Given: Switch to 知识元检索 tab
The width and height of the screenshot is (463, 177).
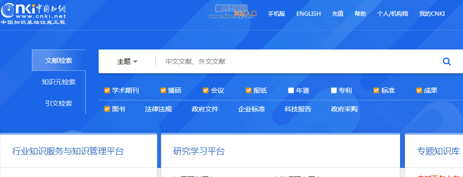Looking at the screenshot, I should click(x=59, y=82).
